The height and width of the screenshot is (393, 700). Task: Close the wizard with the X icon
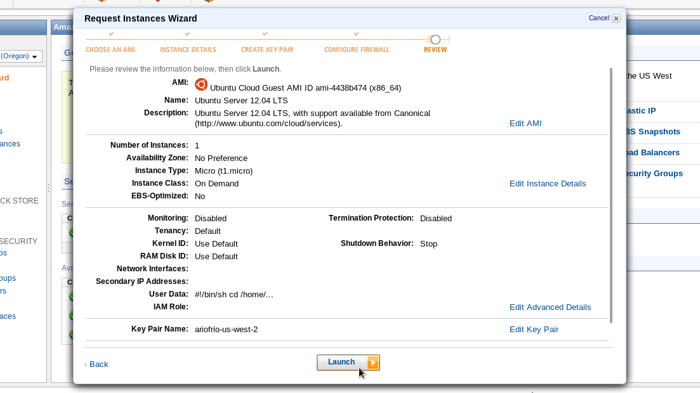(616, 18)
